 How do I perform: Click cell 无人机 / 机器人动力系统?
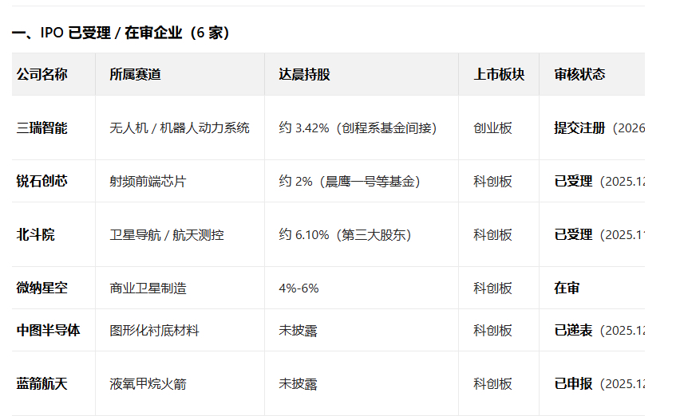pos(180,128)
